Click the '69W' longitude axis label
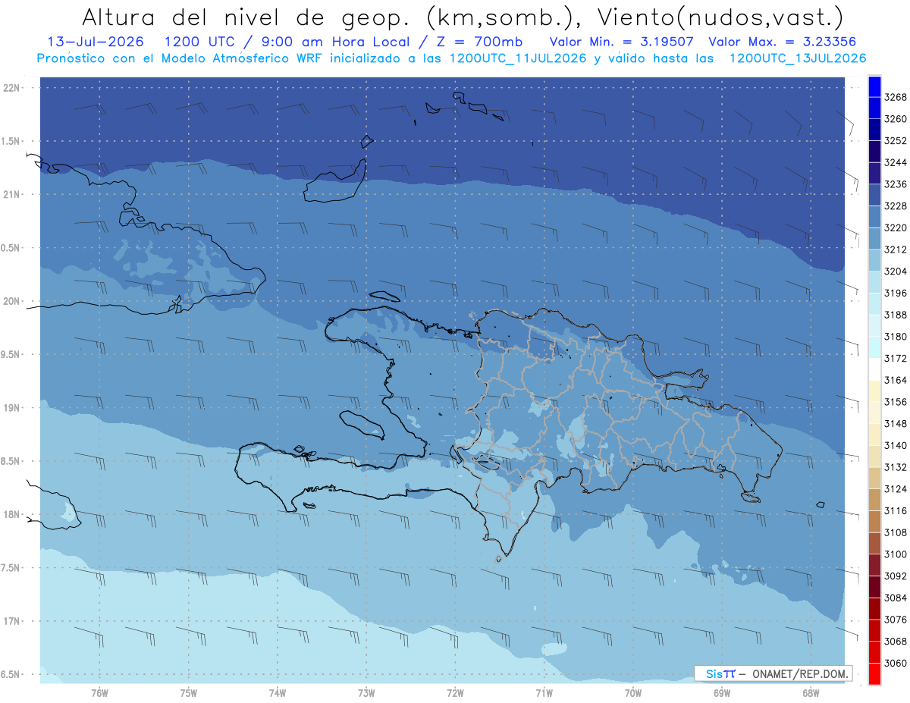The height and width of the screenshot is (703, 910). 722,692
